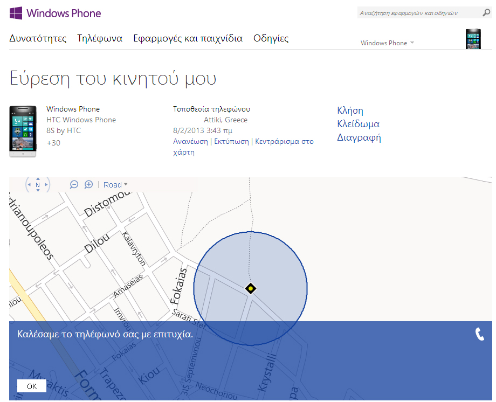Open the Δυνατότητες menu
Viewport: 496px width, 402px height.
click(x=38, y=38)
